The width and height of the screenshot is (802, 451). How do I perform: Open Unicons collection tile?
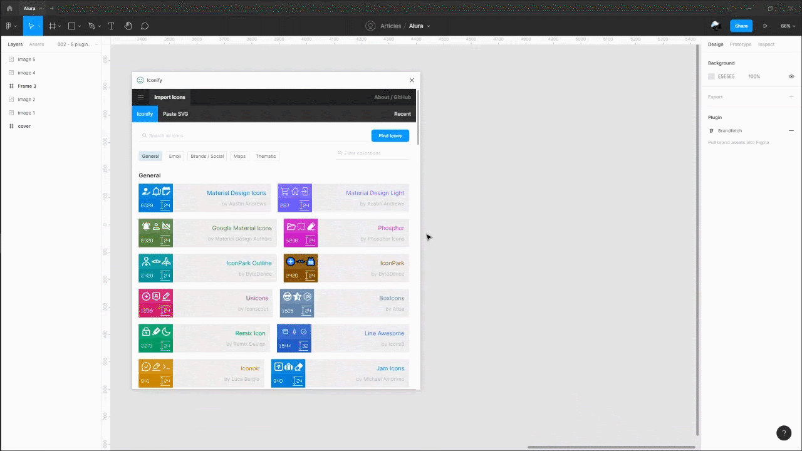coord(206,303)
